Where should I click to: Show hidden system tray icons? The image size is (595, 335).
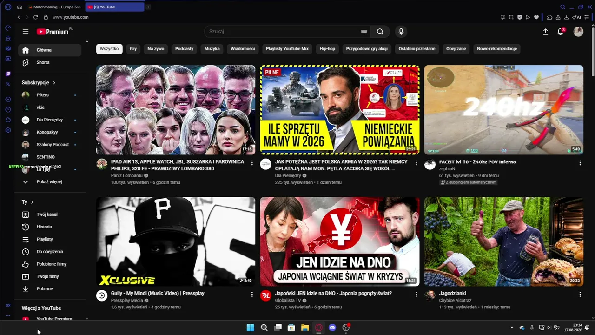click(x=512, y=328)
